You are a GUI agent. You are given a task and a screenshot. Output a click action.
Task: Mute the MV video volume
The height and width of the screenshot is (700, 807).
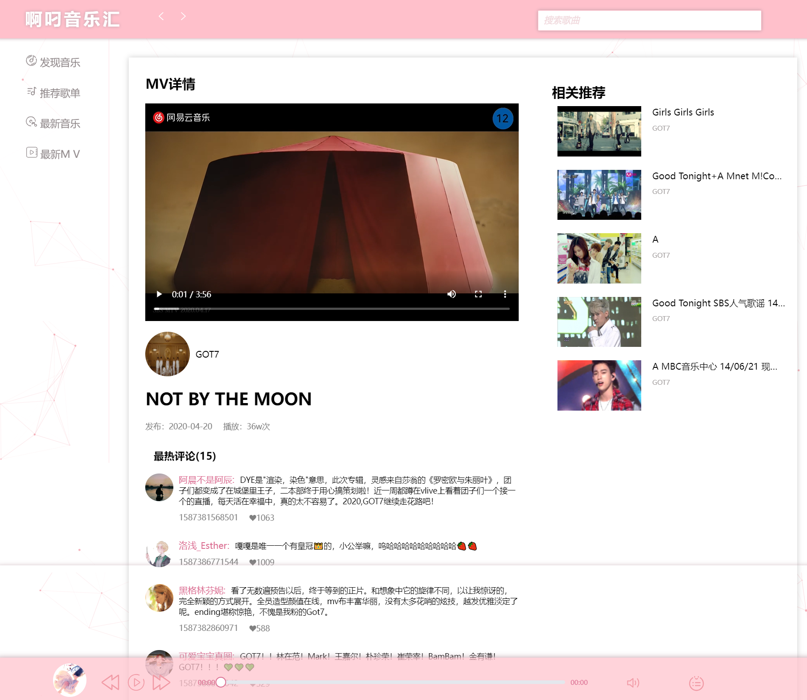451,294
